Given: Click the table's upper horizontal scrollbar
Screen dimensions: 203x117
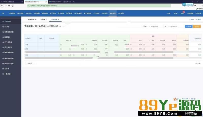Looking at the screenshot, I should 63,52.
